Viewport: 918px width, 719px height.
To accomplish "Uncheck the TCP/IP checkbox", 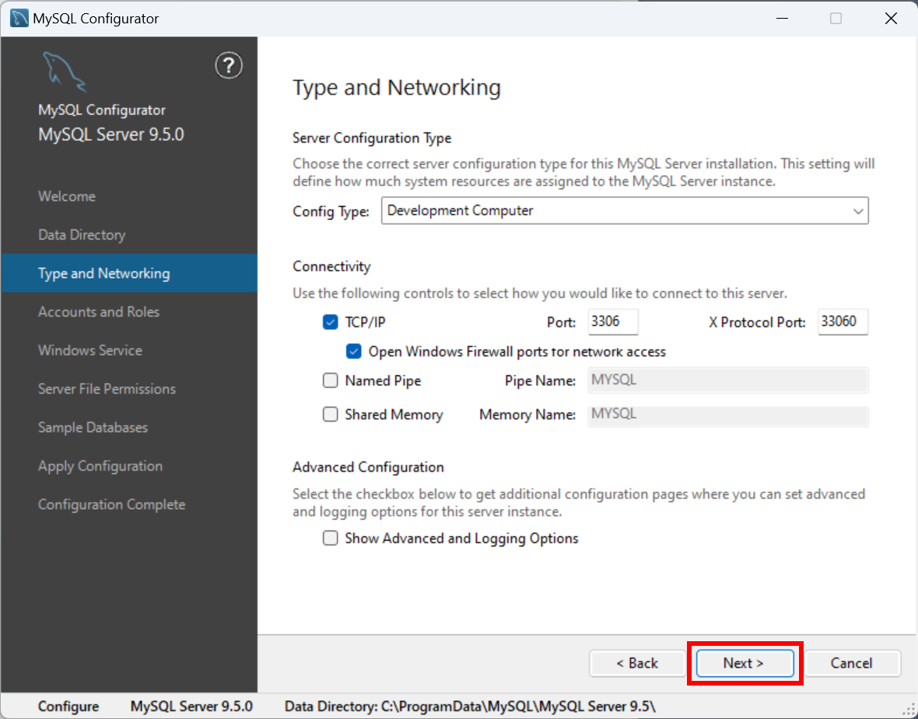I will tap(330, 322).
